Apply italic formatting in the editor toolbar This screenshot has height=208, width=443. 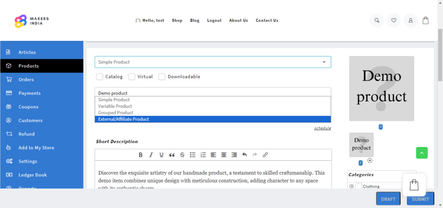(151, 155)
